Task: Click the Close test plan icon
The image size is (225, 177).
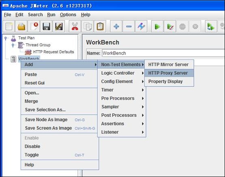Action: [x=34, y=26]
